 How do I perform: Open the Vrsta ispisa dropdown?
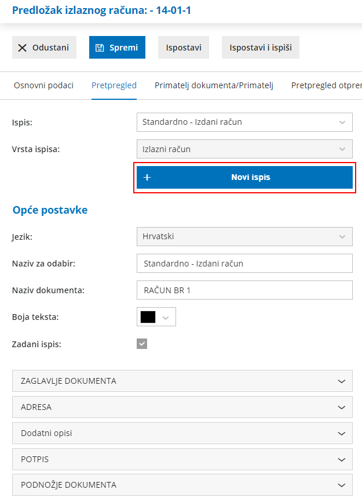tap(244, 149)
